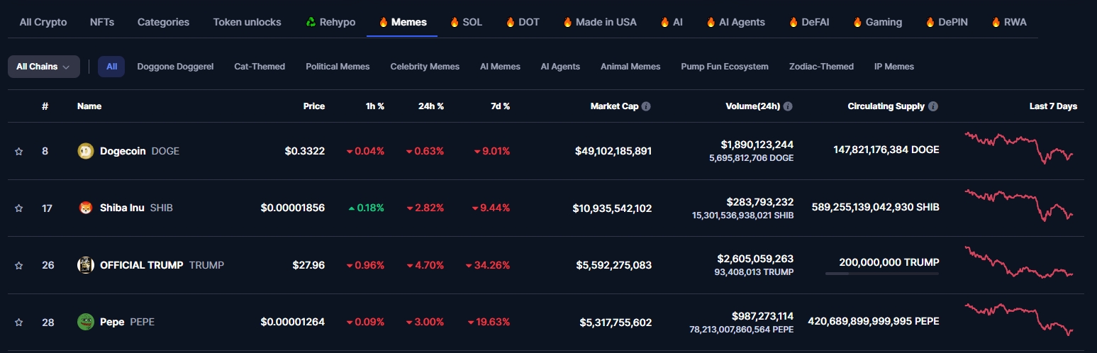1097x353 pixels.
Task: Sort by 7d % column
Action: [x=500, y=106]
